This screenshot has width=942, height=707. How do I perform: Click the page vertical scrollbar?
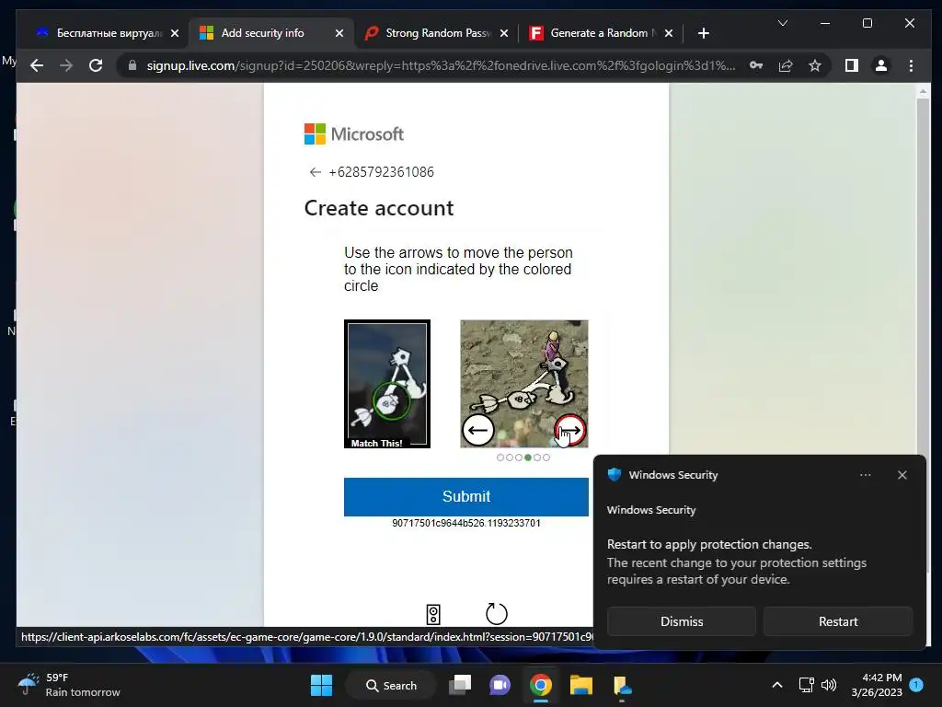923,337
